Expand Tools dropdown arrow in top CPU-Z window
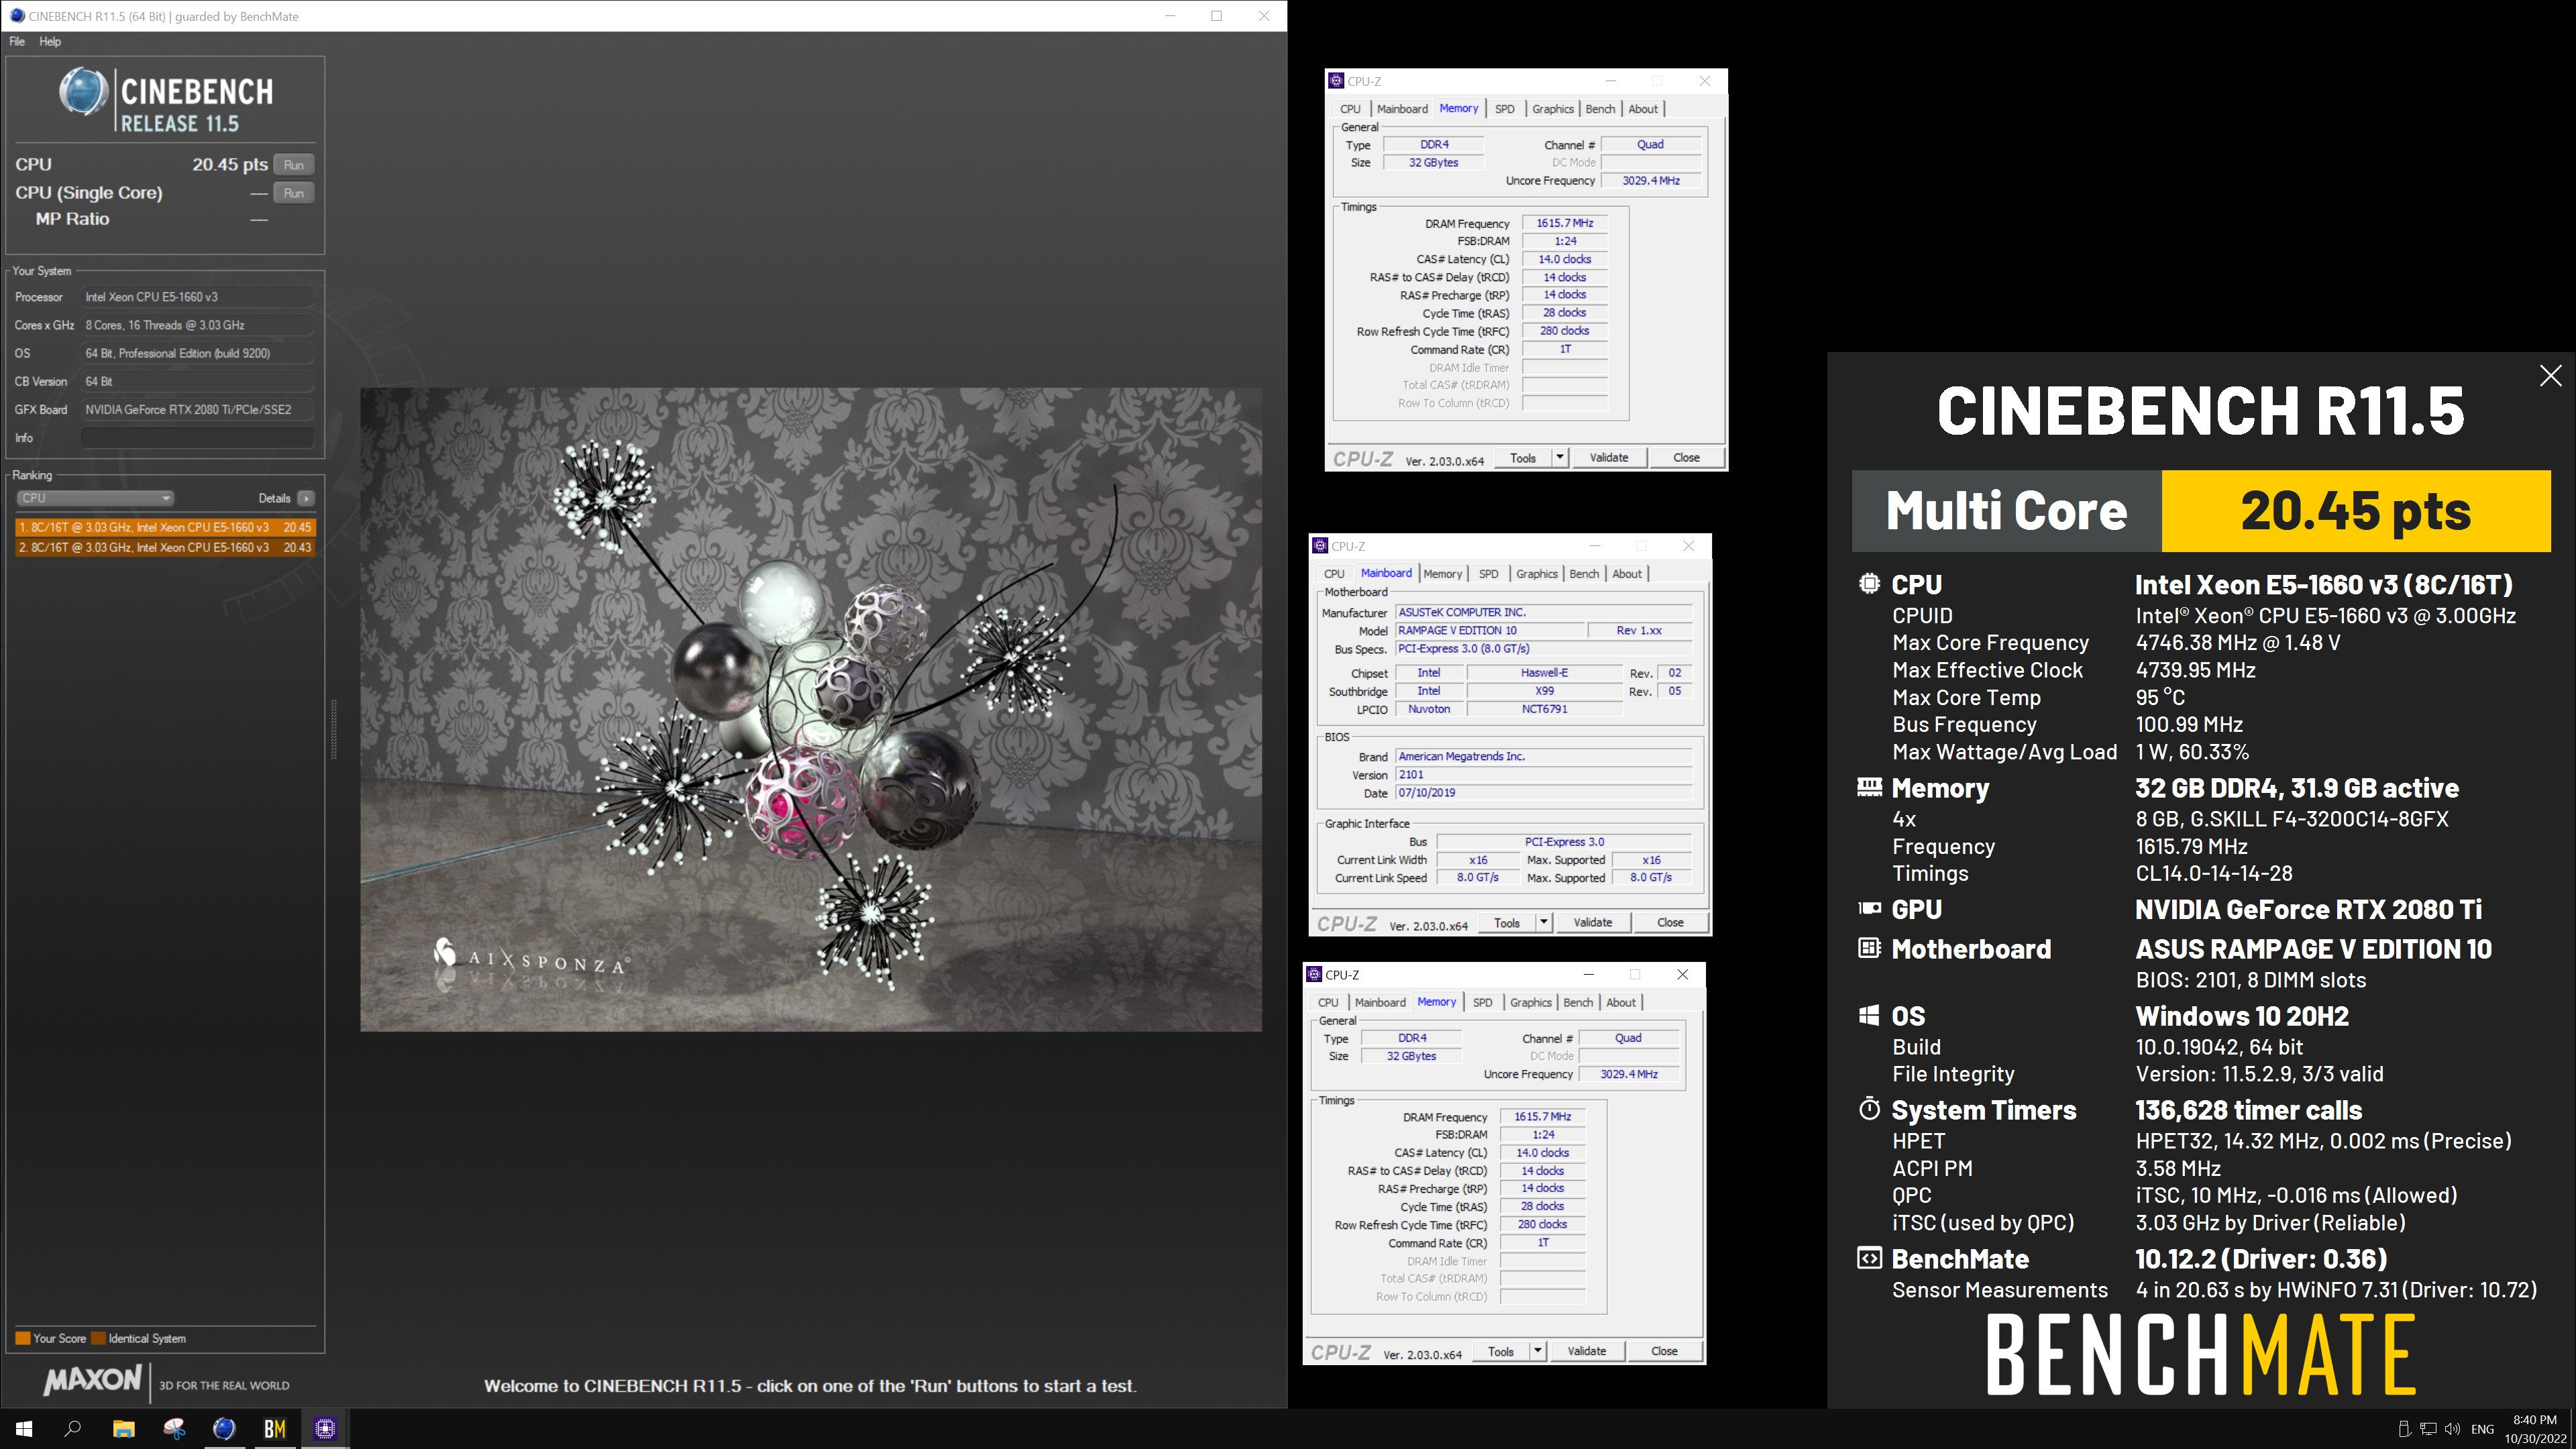Viewport: 2576px width, 1449px height. coord(1559,458)
